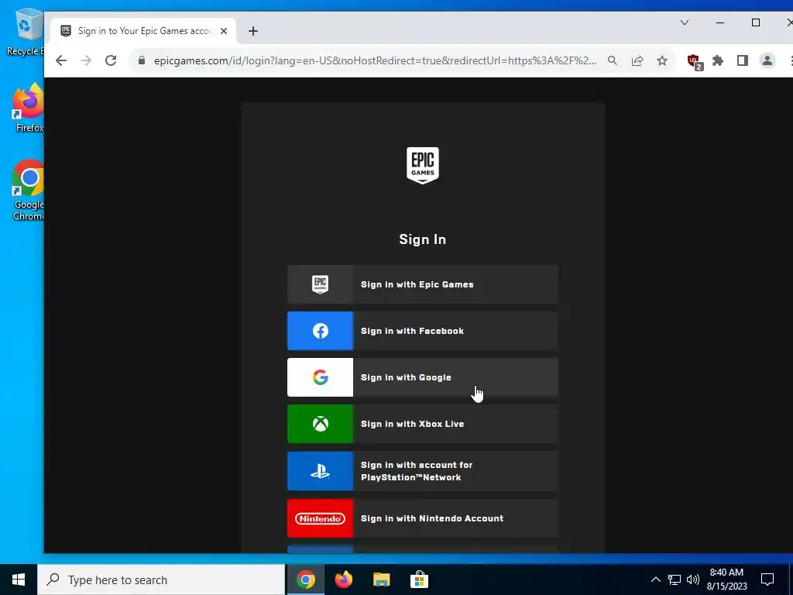Click the Epic Games logo above Sign In
This screenshot has width=793, height=595.
pyautogui.click(x=422, y=166)
